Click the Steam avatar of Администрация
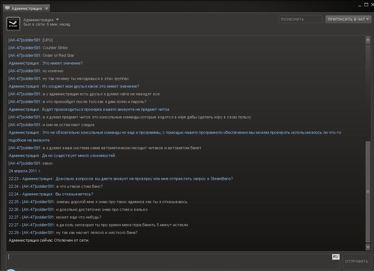 [x=13, y=24]
